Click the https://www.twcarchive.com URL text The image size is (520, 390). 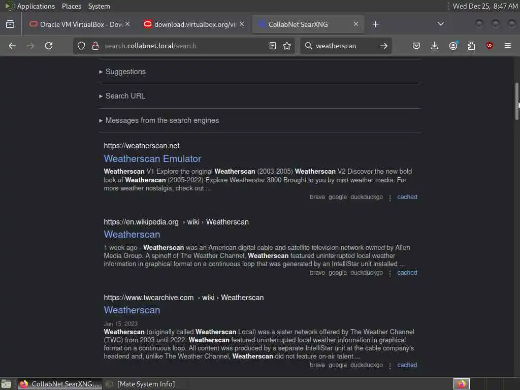point(149,298)
